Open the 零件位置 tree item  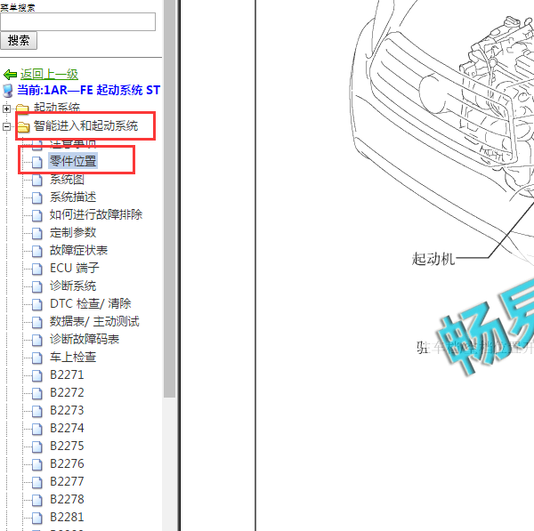tap(73, 161)
